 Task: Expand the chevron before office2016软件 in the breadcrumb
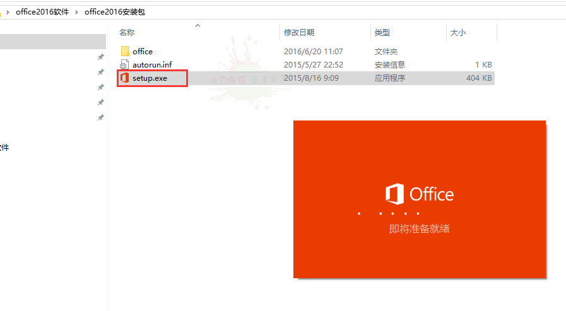pos(8,12)
